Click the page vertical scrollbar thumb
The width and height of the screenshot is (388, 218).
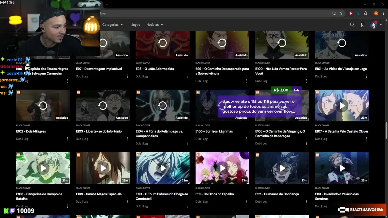386,130
